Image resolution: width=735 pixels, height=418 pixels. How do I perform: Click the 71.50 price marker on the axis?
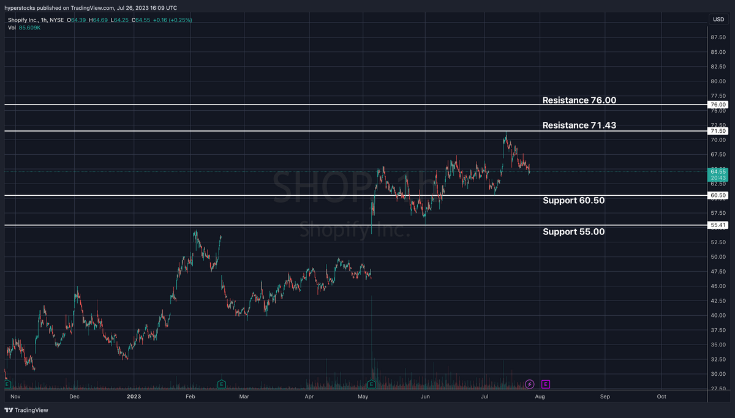(717, 130)
